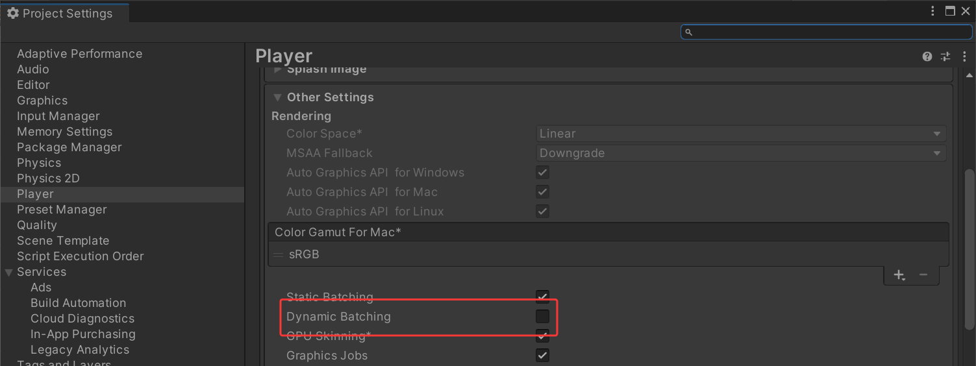This screenshot has height=366, width=976.
Task: Open the Player section three-dot menu
Action: coord(964,56)
